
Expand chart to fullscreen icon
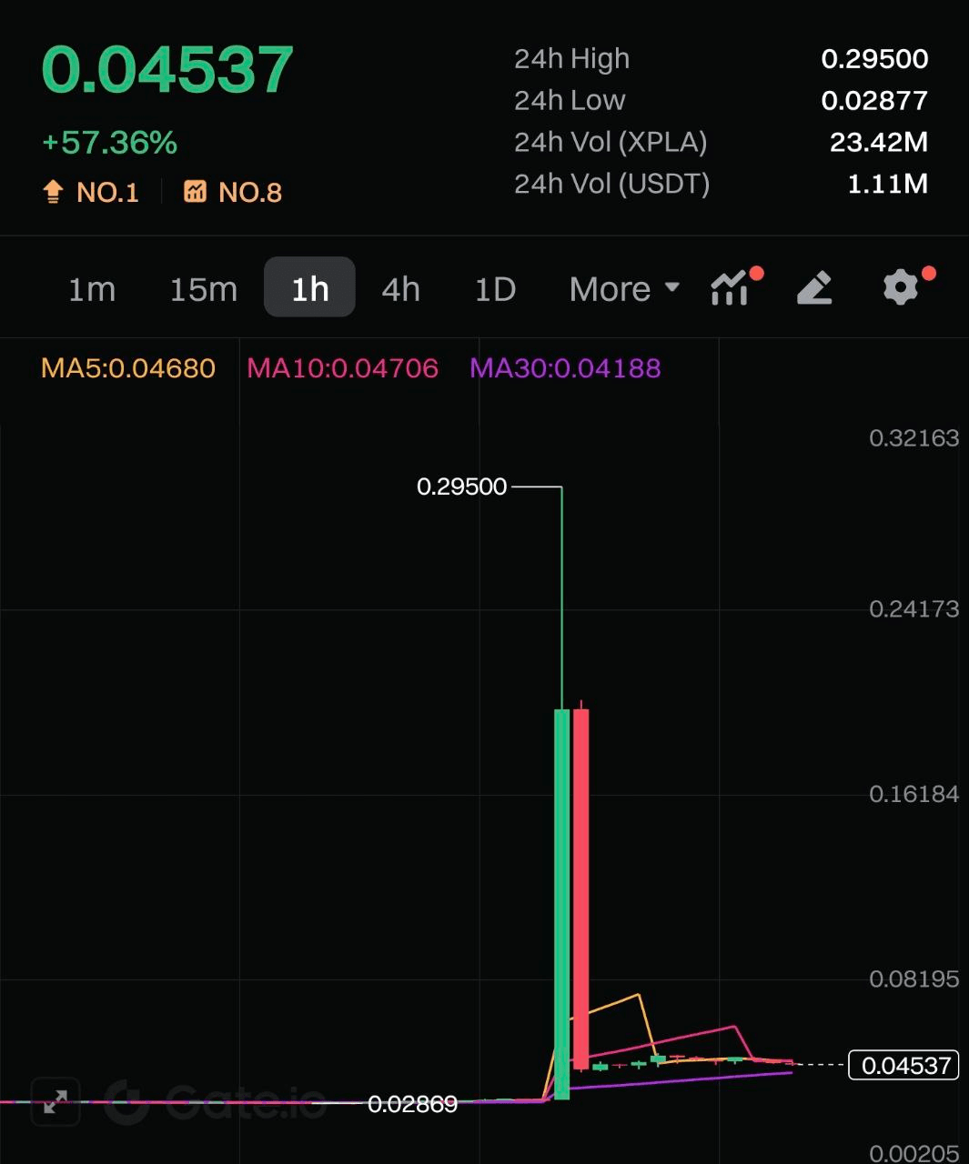click(56, 1102)
